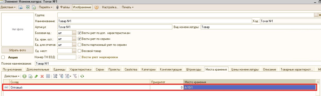Open Ед. хран. ост. selection ellipsis button

tap(74, 39)
